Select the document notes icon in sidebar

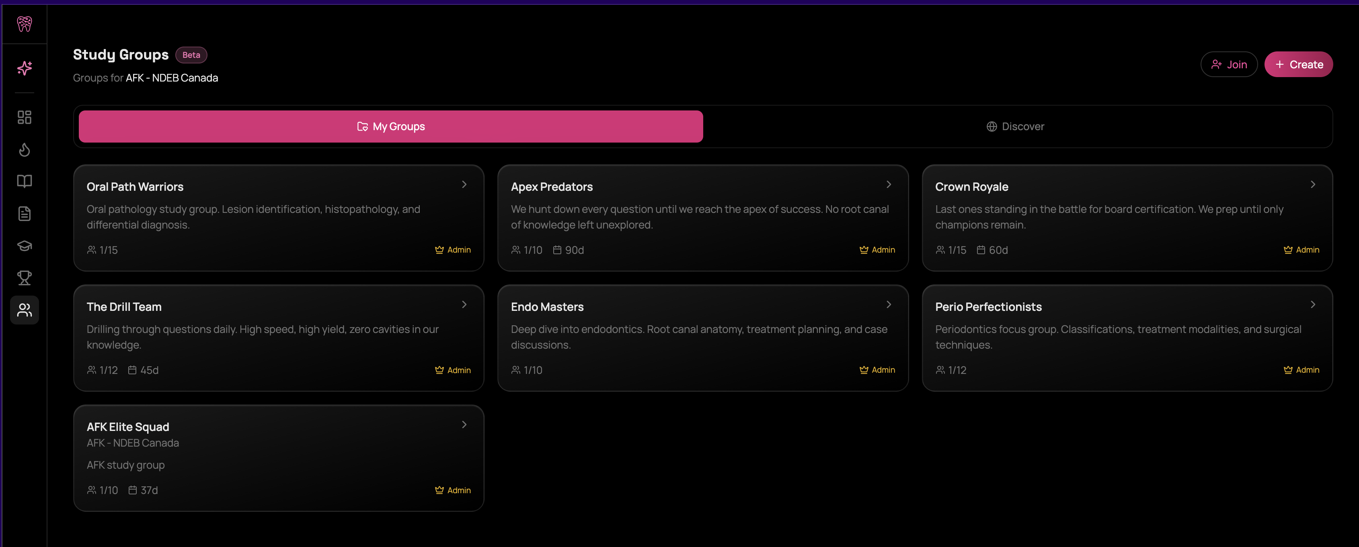(x=24, y=213)
